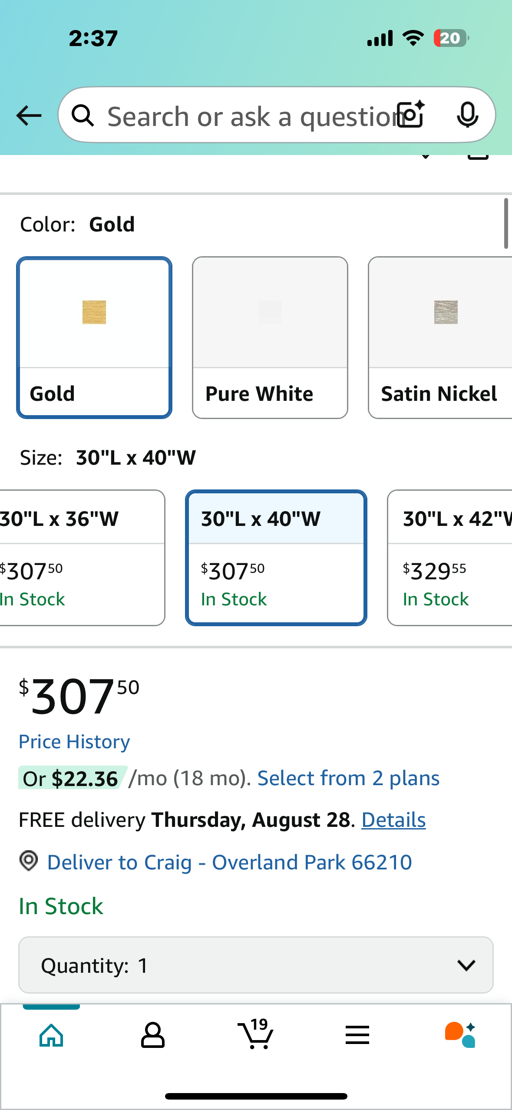Open delivery Details link

(x=393, y=820)
